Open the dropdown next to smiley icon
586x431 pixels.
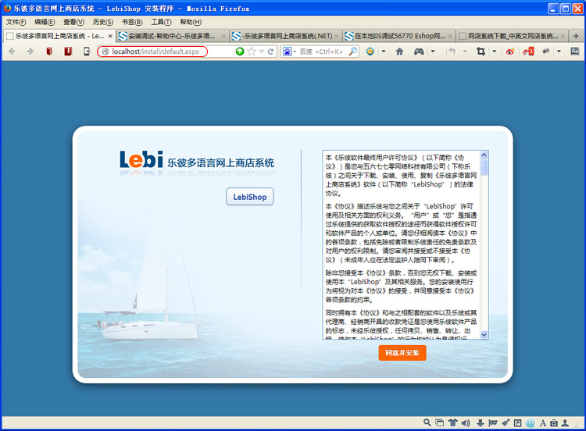pyautogui.click(x=383, y=52)
